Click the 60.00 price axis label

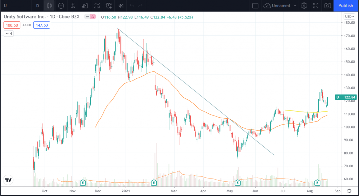(x=350, y=179)
